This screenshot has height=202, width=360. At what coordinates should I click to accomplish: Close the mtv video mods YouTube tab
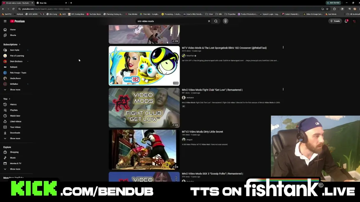click(32, 3)
